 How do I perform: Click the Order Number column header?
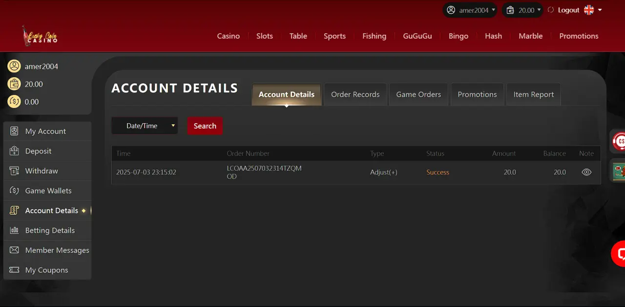point(248,153)
